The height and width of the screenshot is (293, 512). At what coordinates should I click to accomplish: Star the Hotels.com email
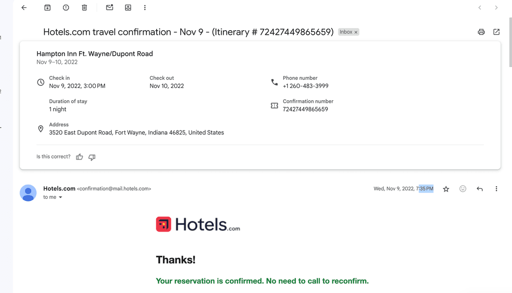pos(446,189)
